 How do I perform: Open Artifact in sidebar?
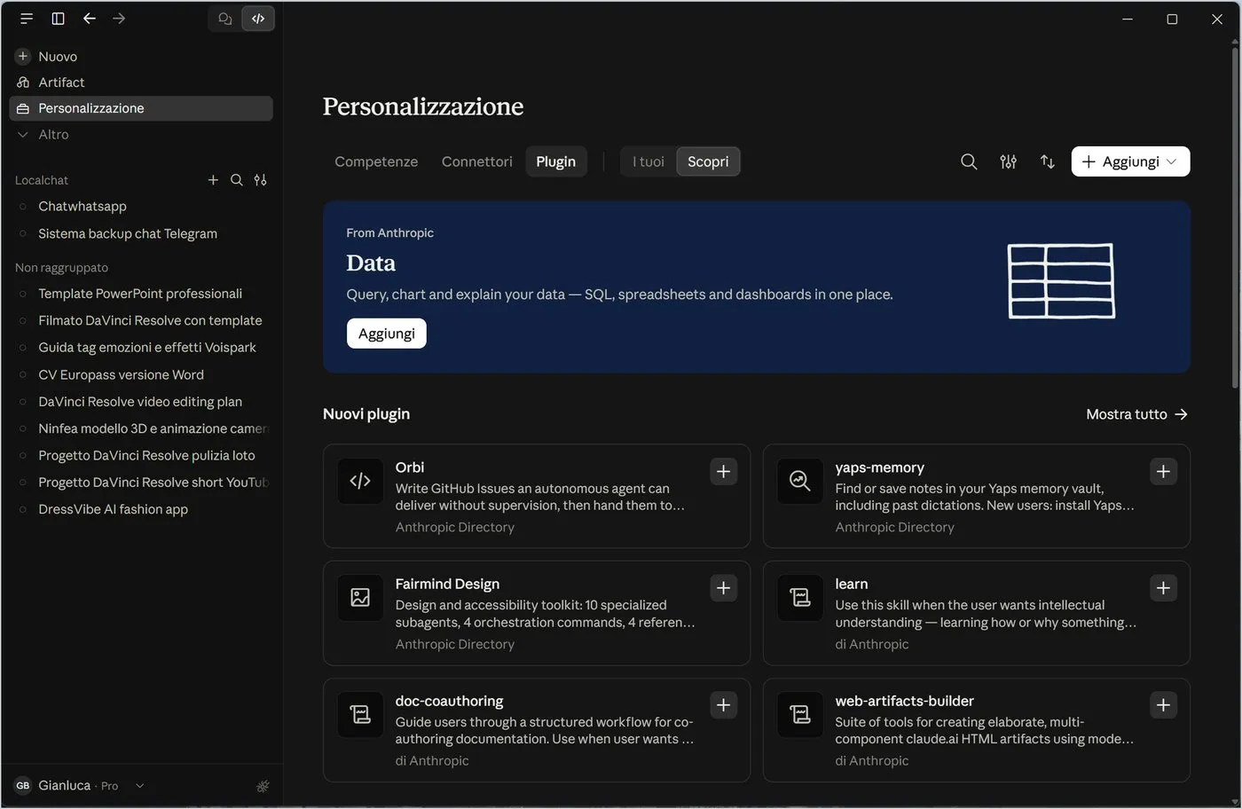coord(141,82)
